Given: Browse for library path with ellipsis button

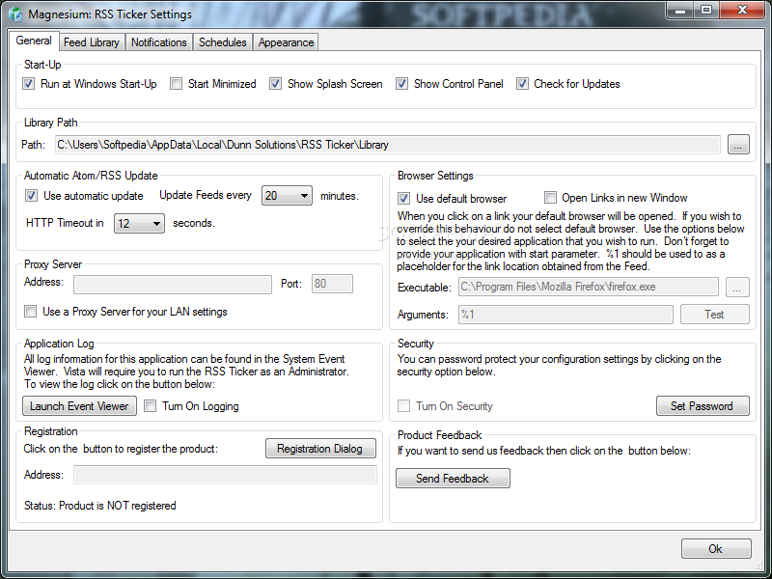Looking at the screenshot, I should tap(738, 145).
